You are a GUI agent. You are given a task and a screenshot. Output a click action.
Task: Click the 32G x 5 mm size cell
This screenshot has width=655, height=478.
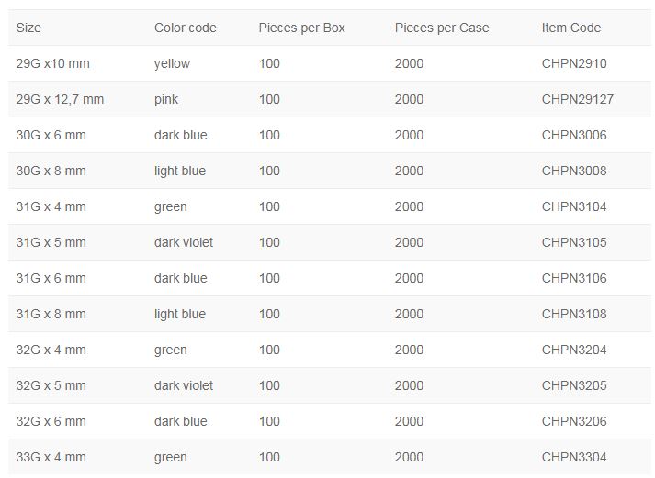click(x=51, y=385)
